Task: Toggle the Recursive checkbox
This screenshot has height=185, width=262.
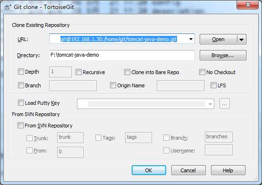Action: [x=78, y=72]
